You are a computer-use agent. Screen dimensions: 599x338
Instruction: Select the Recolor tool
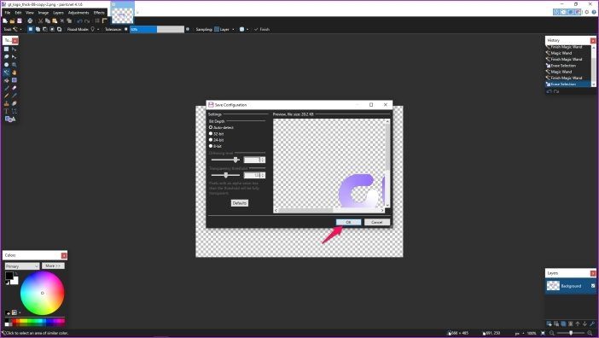coord(15,103)
